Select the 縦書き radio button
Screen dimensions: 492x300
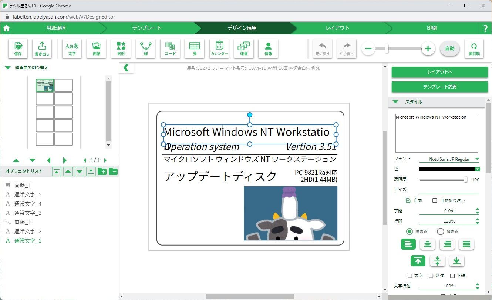pyautogui.click(x=440, y=231)
